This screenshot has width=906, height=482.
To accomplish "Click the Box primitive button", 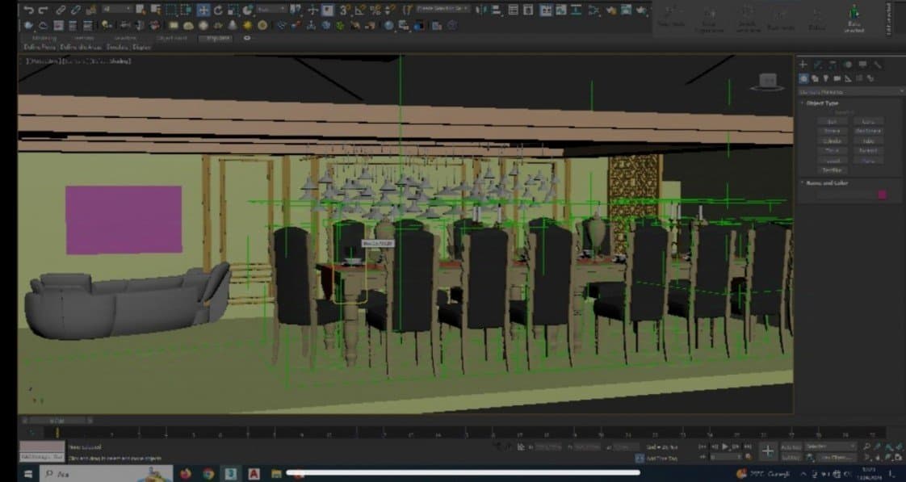I will tap(832, 121).
